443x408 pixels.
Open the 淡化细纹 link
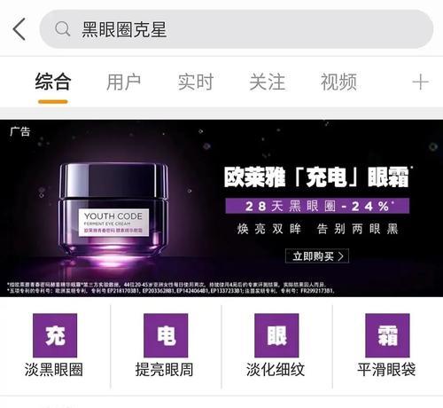276,370
